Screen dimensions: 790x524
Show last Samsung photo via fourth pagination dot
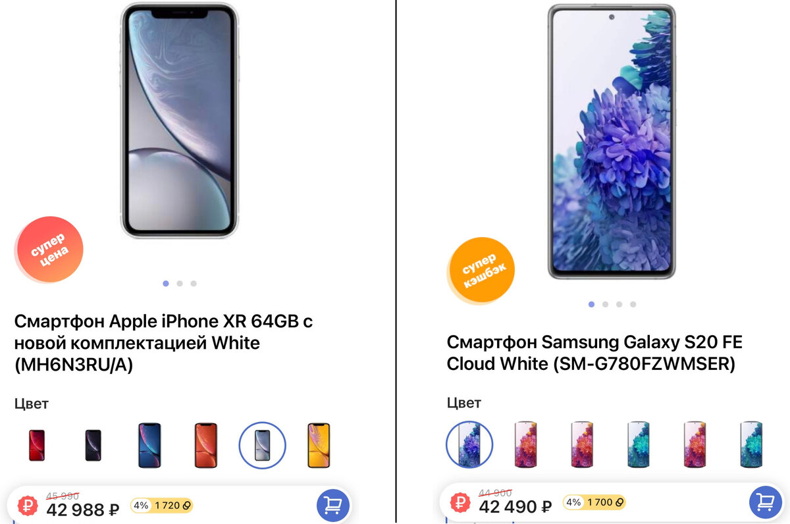coord(633,304)
